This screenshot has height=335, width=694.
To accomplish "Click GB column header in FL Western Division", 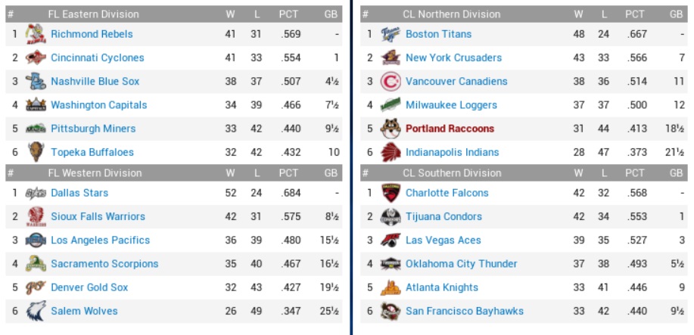I will point(330,173).
